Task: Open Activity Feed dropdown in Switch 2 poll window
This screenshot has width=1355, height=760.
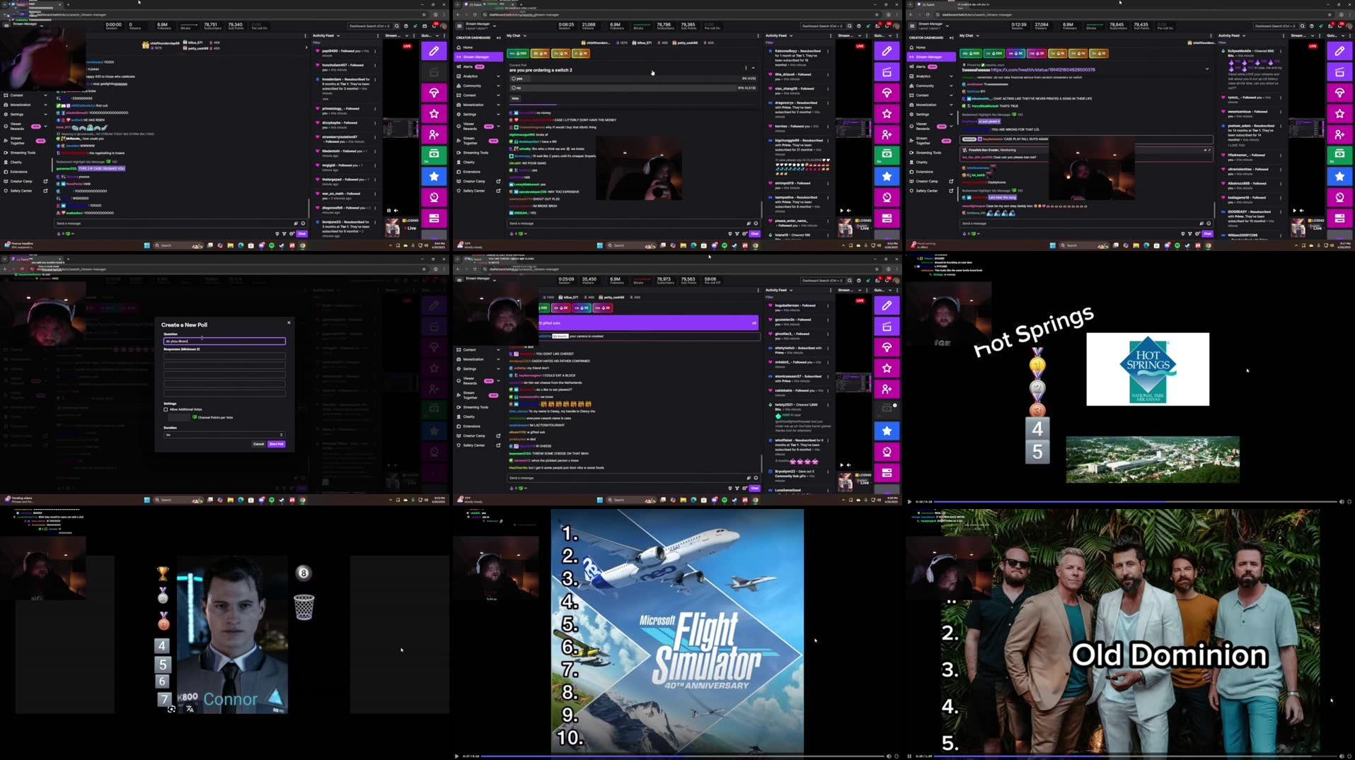Action: 791,35
